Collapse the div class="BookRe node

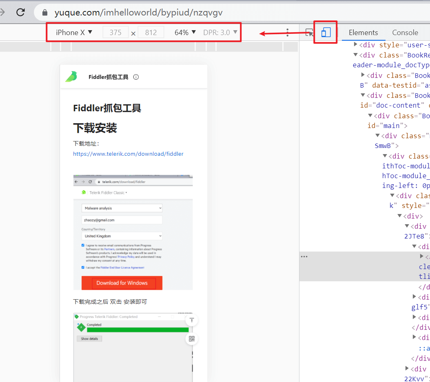pyautogui.click(x=355, y=55)
